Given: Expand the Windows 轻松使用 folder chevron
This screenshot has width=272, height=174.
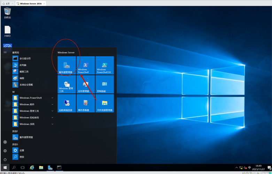Looking at the screenshot, I should (x=52, y=118).
